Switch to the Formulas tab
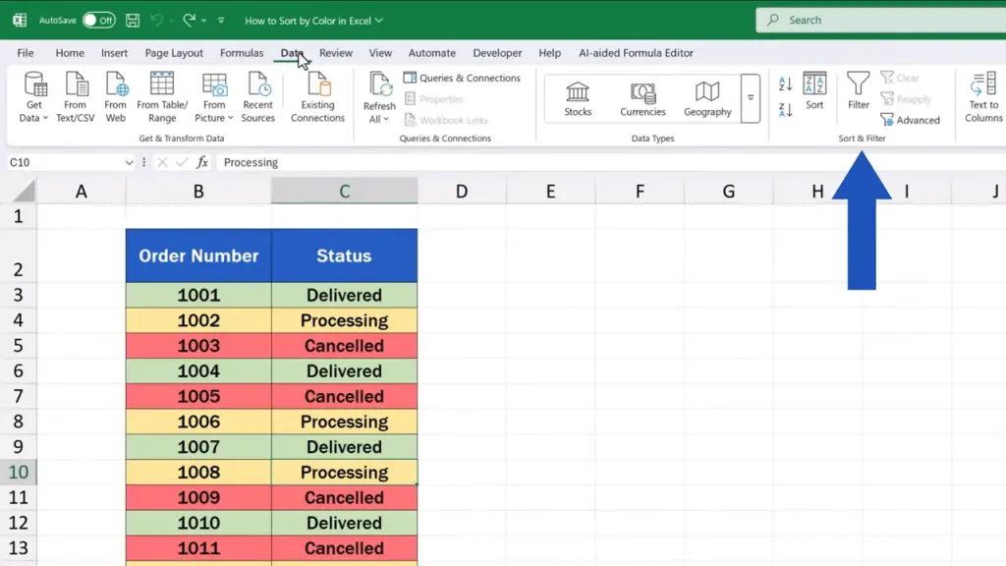The height and width of the screenshot is (566, 1006). [242, 53]
